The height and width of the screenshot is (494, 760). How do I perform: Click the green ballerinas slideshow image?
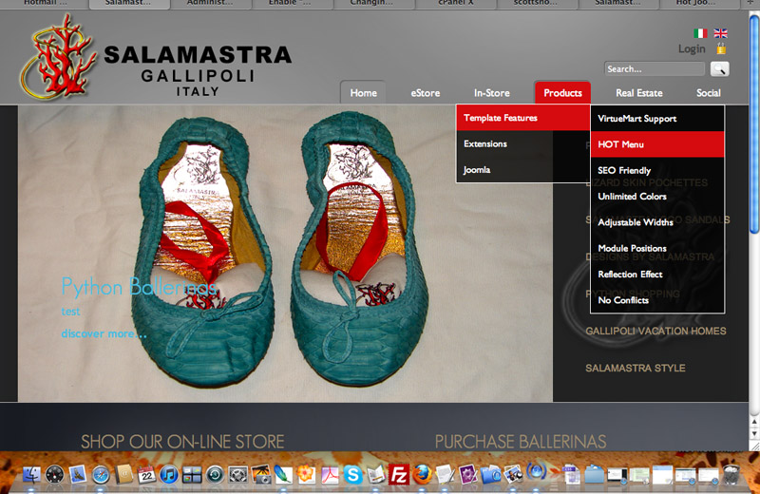[x=285, y=253]
